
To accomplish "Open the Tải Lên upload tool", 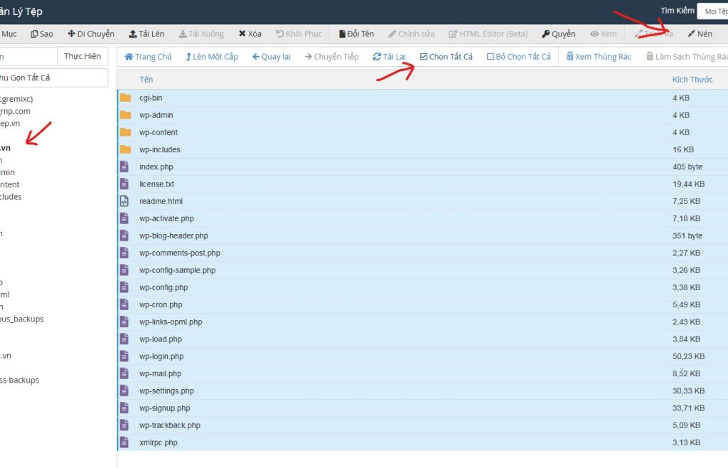I will click(x=146, y=34).
